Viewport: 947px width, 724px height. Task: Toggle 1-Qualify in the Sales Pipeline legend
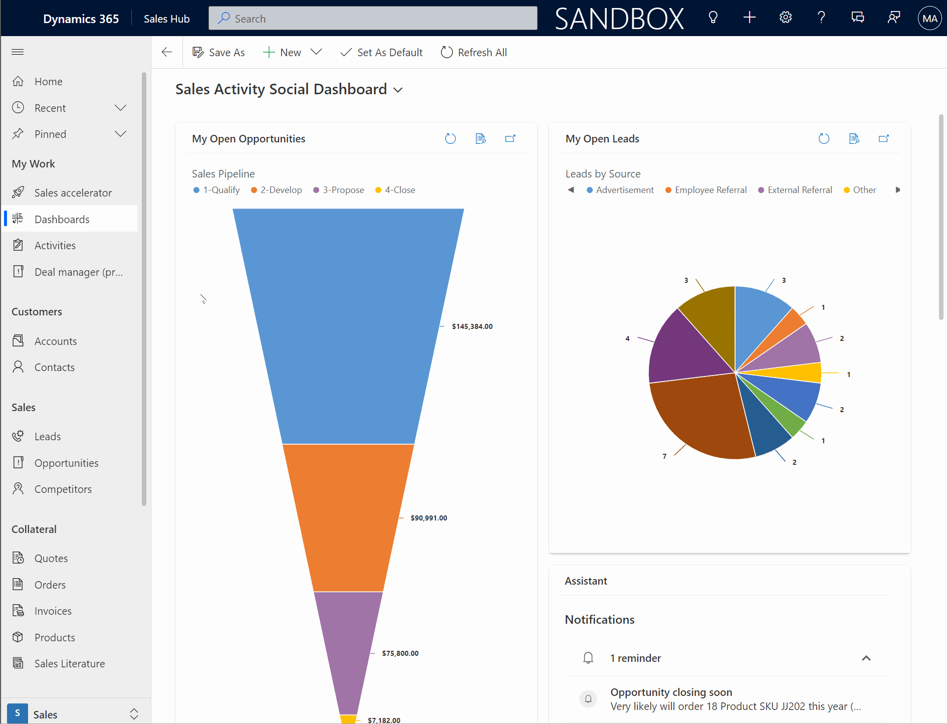pos(216,190)
